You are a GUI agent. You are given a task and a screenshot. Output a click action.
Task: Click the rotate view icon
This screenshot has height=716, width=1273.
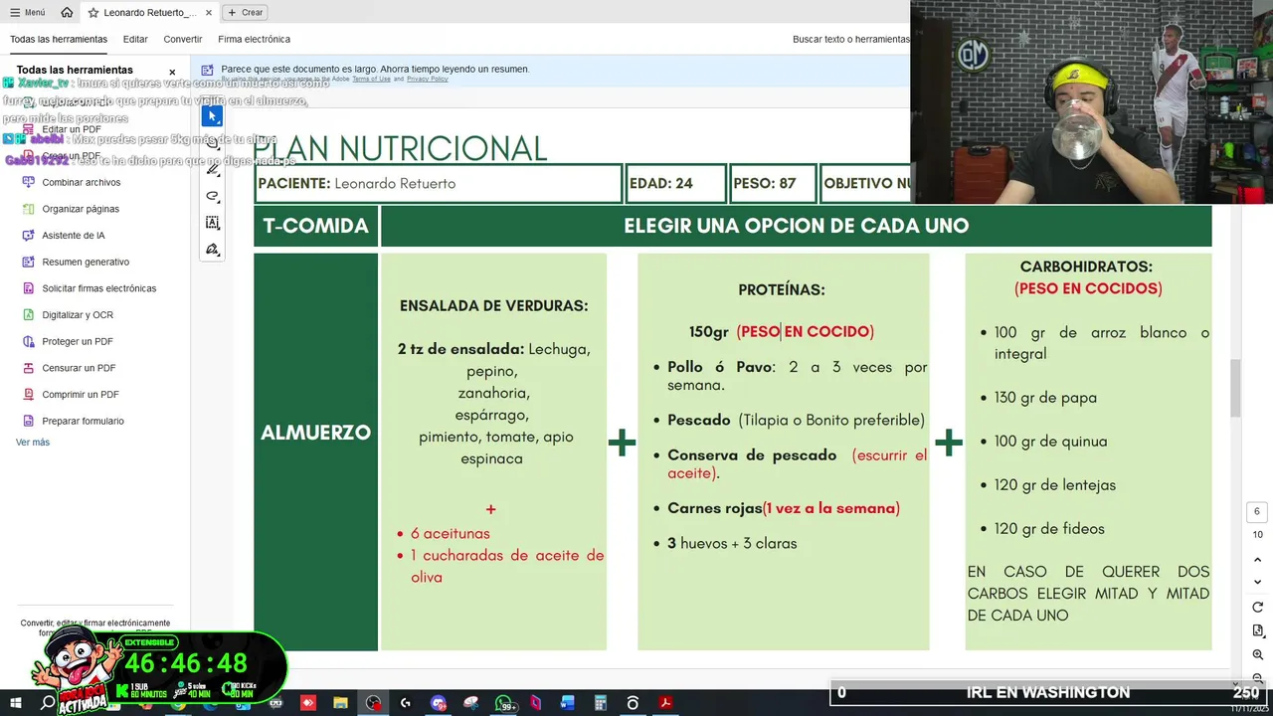pyautogui.click(x=1258, y=608)
